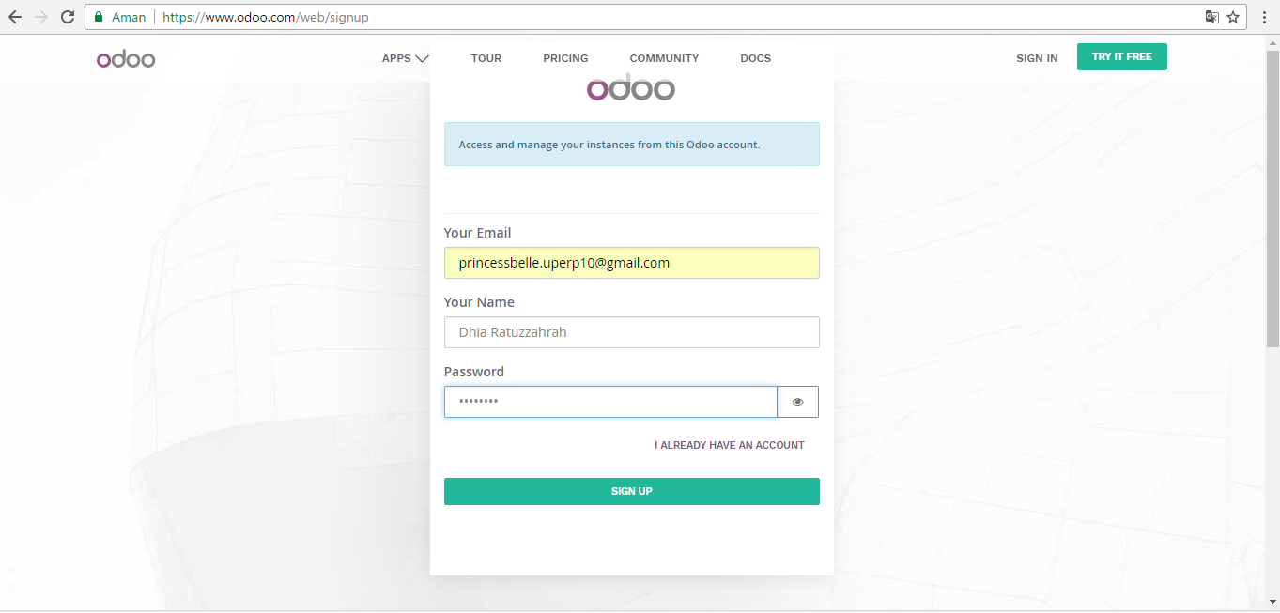Click the green Sign Up button
Viewport: 1280px width, 613px height.
coord(631,491)
